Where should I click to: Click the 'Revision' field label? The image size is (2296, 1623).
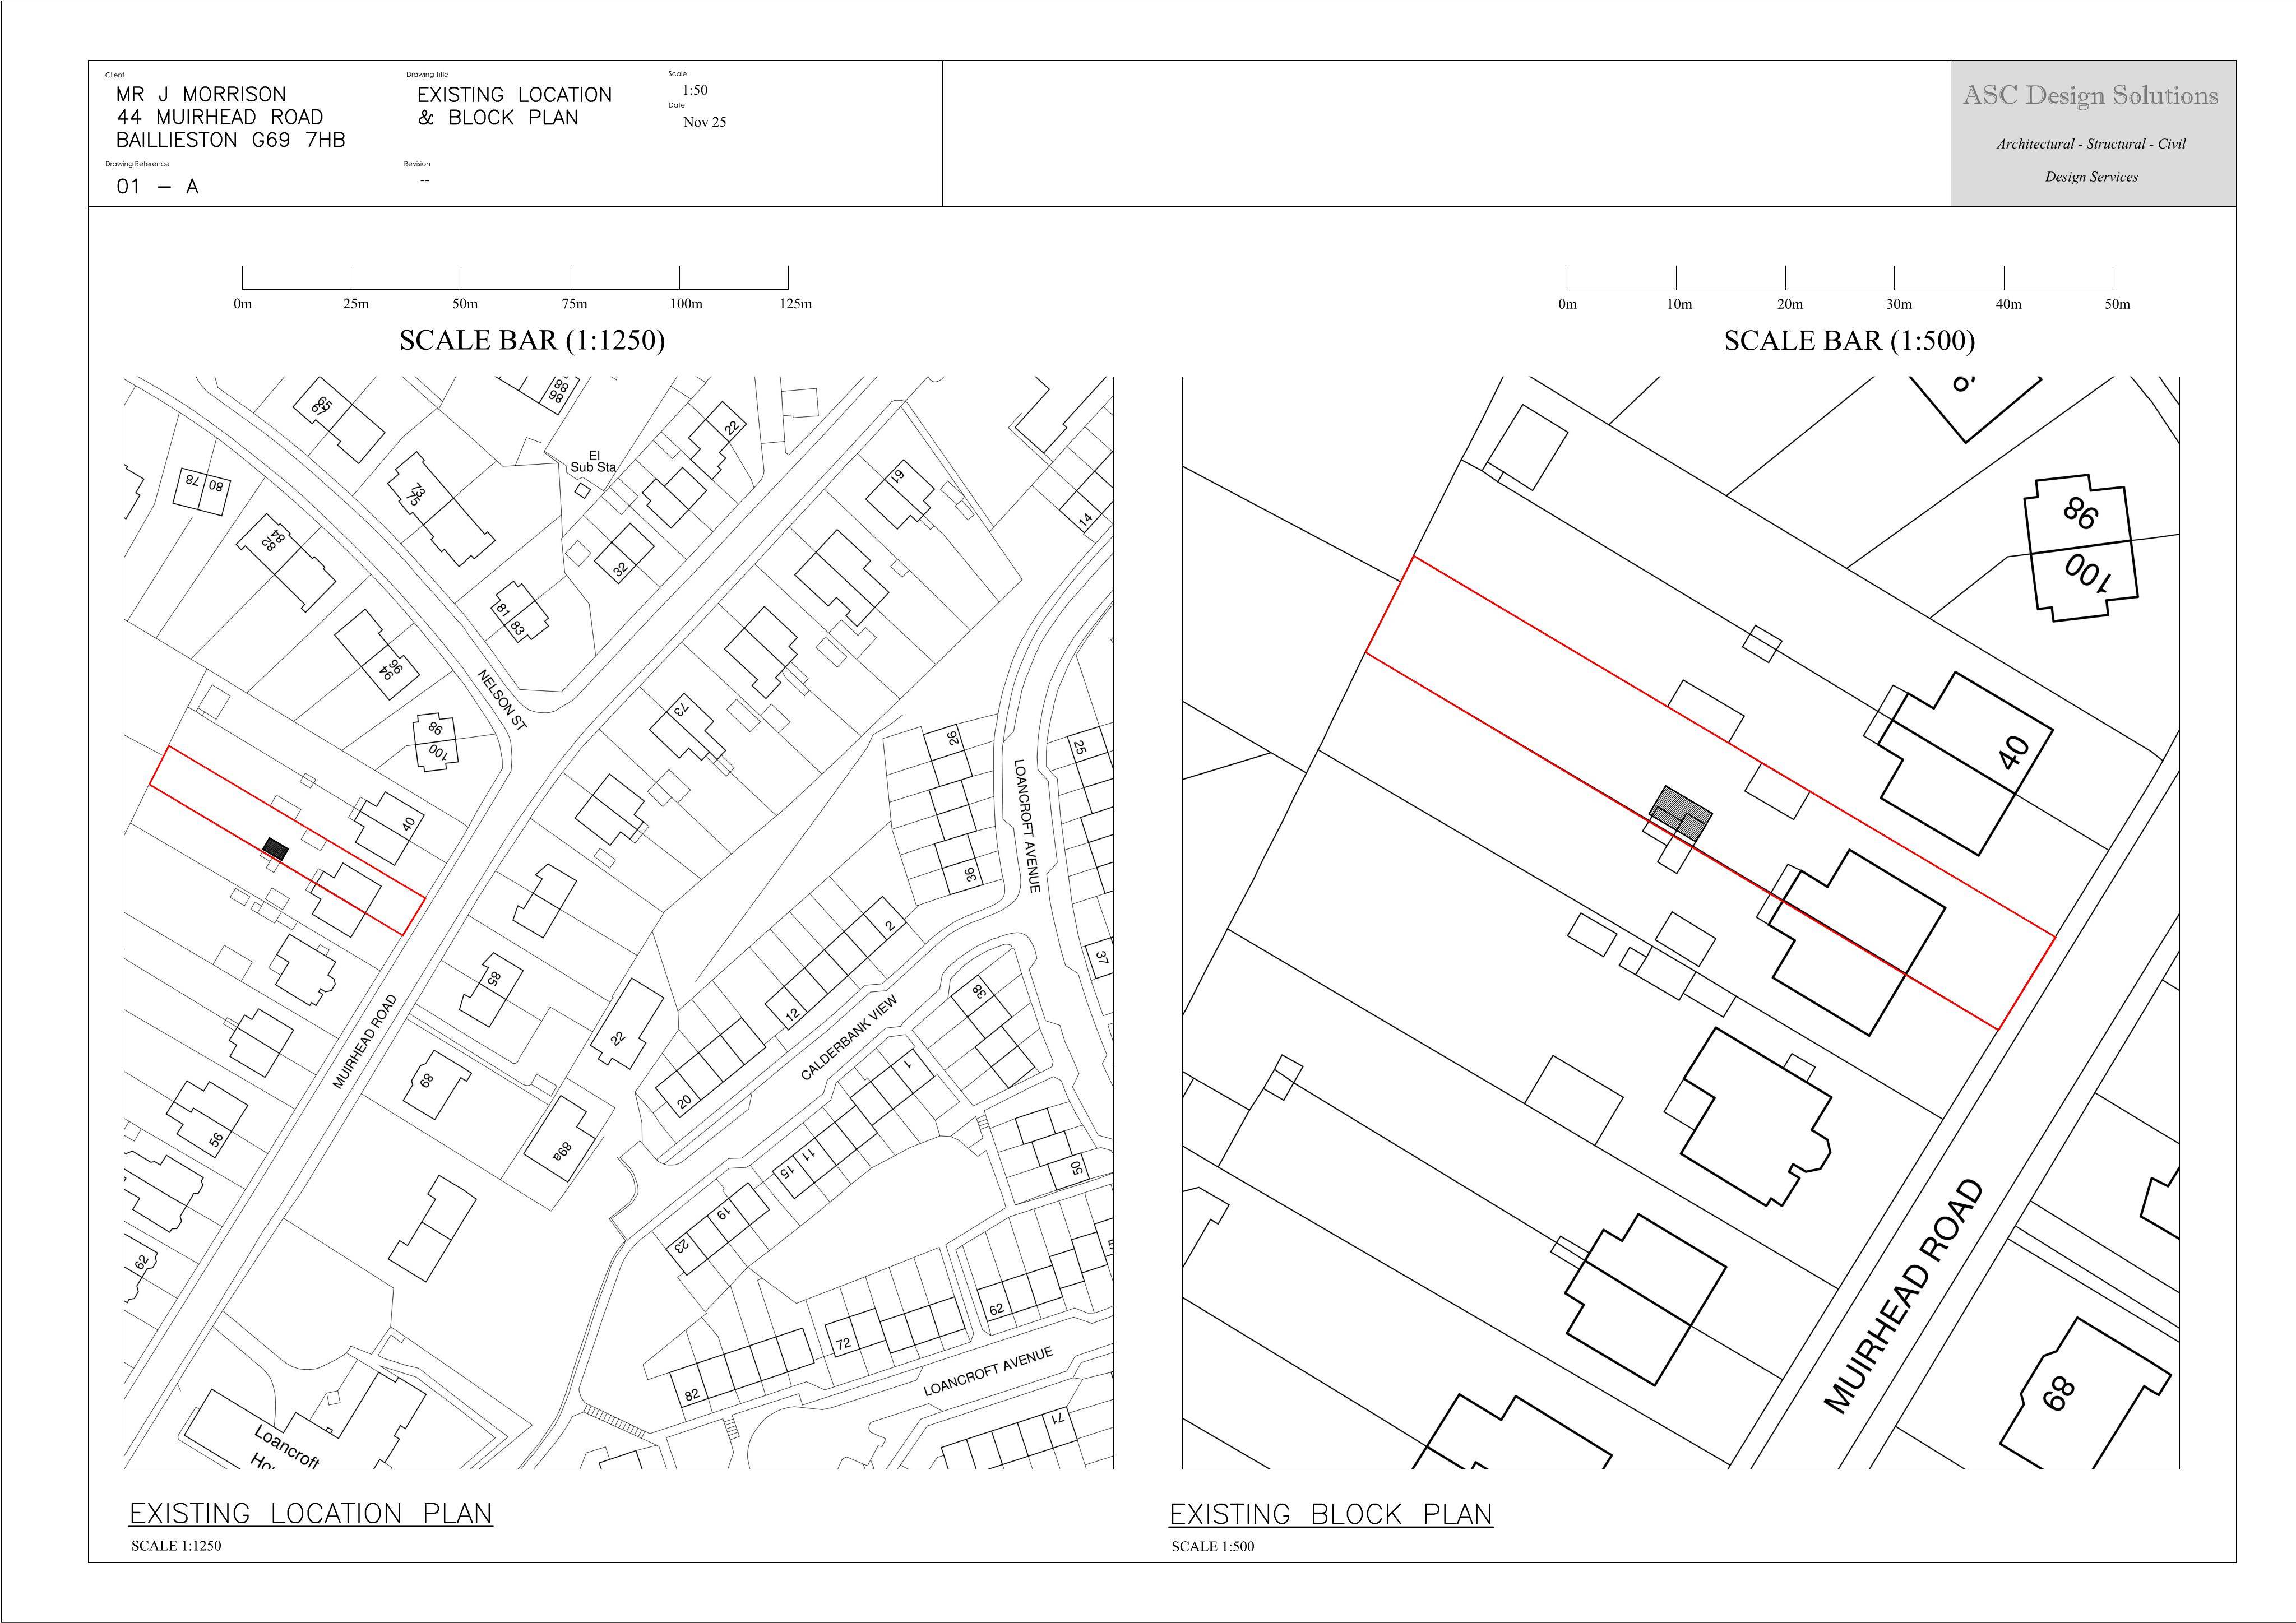click(x=417, y=164)
